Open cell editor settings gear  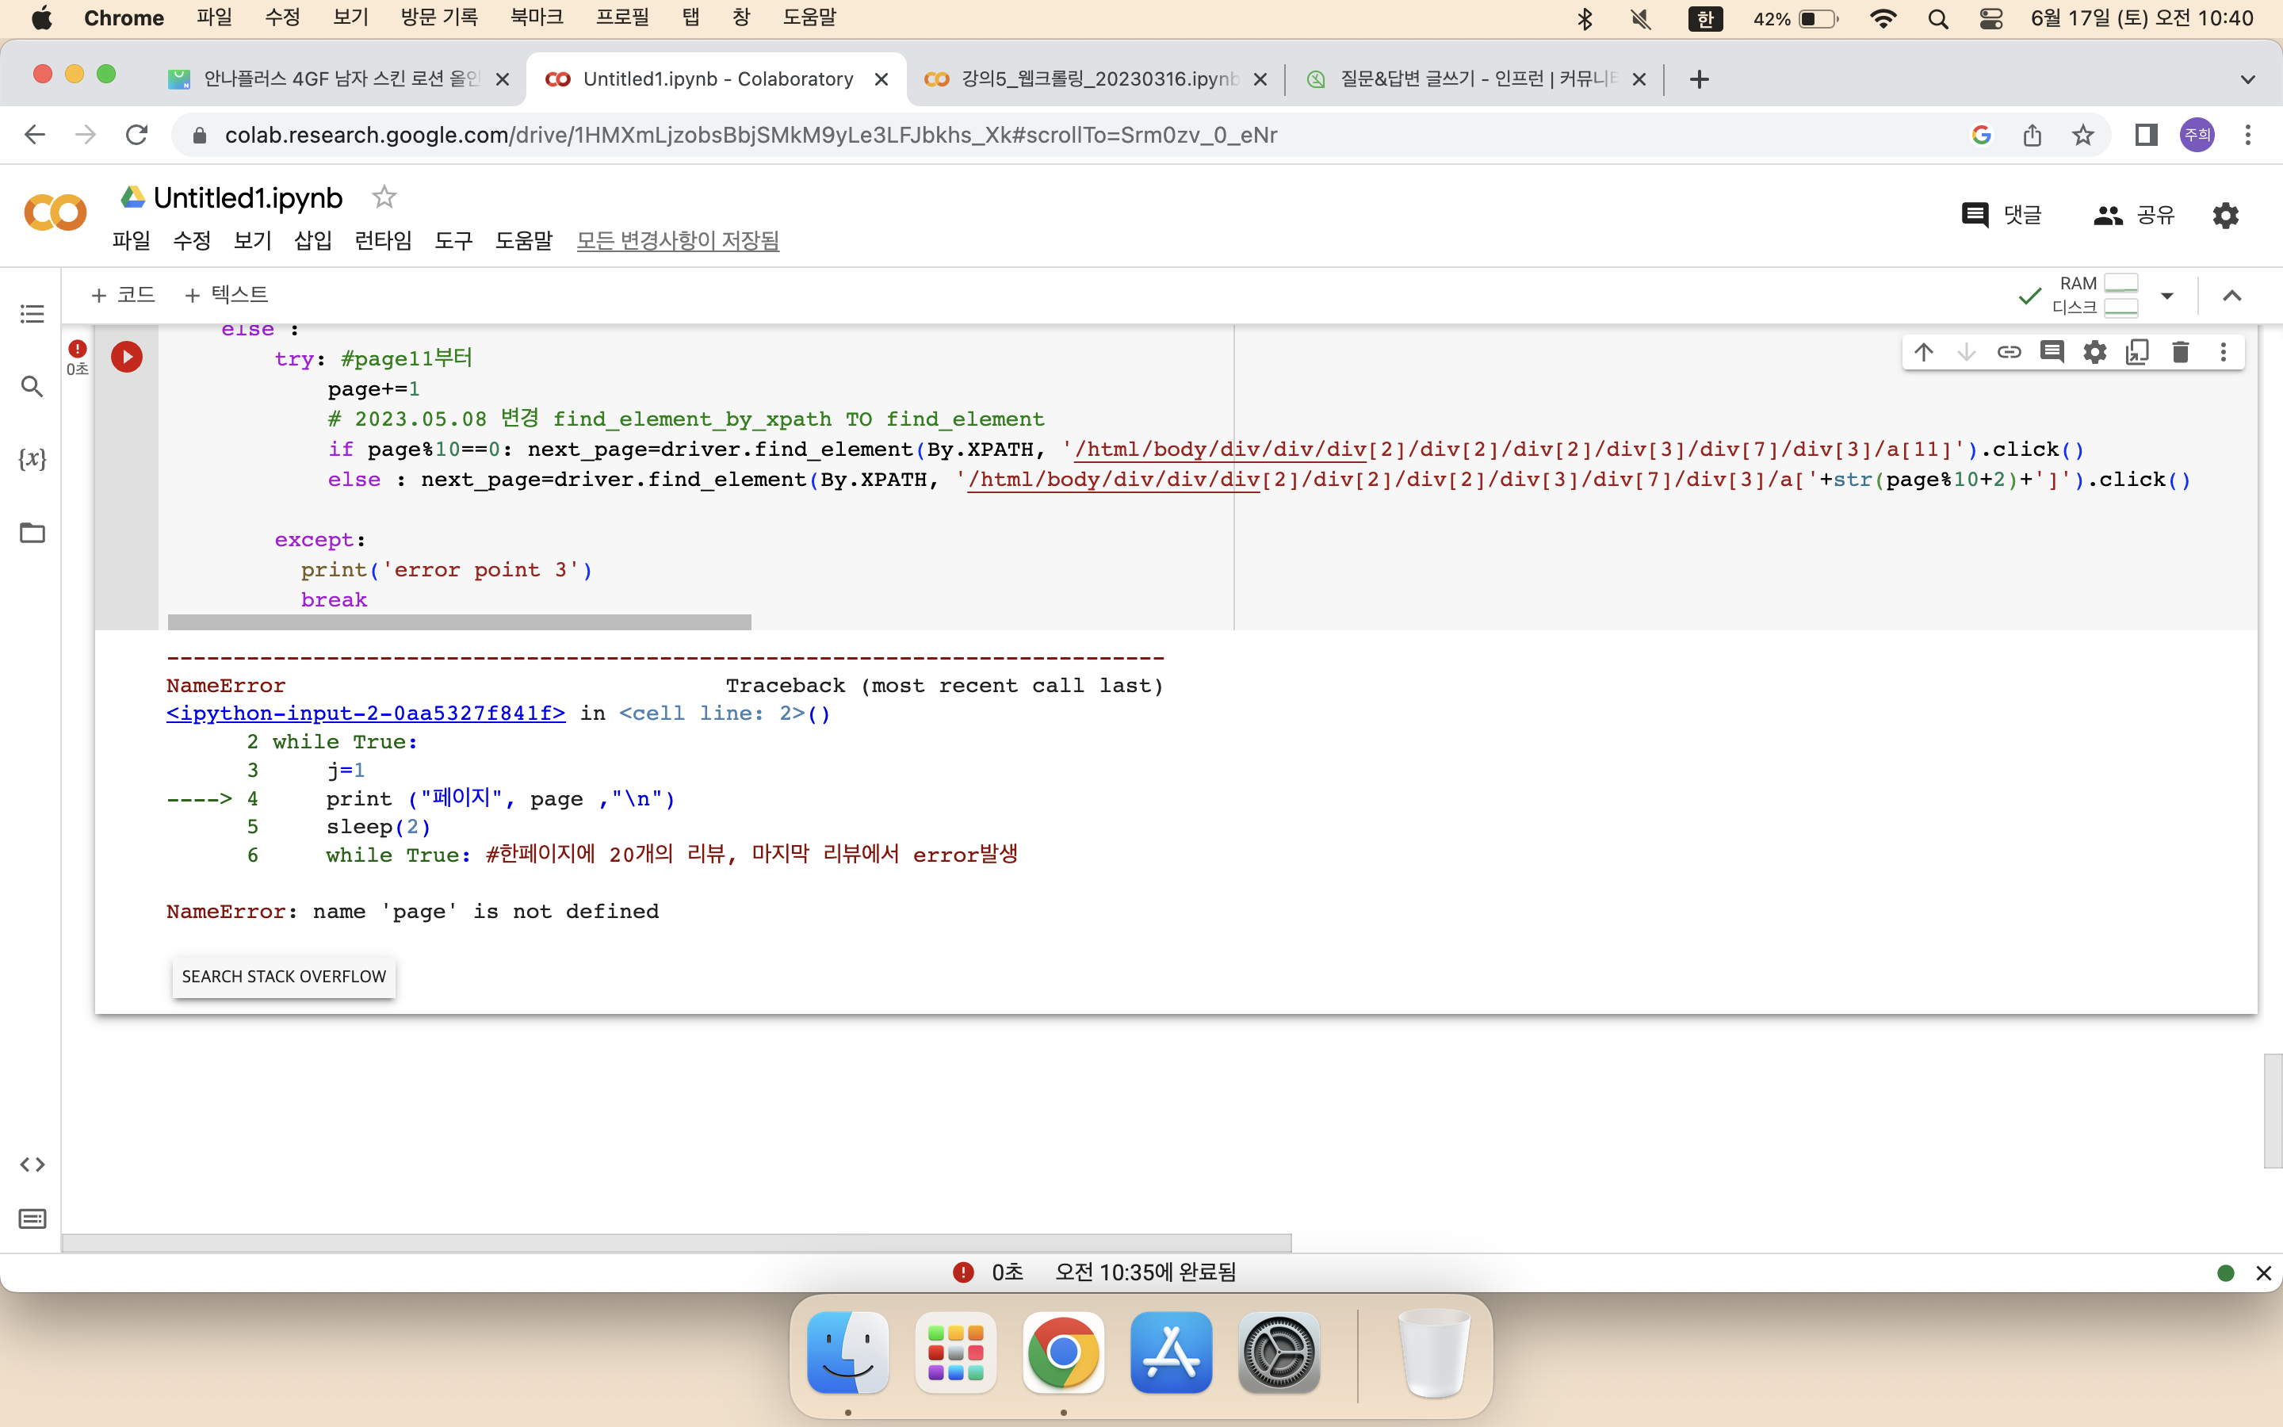2095,352
